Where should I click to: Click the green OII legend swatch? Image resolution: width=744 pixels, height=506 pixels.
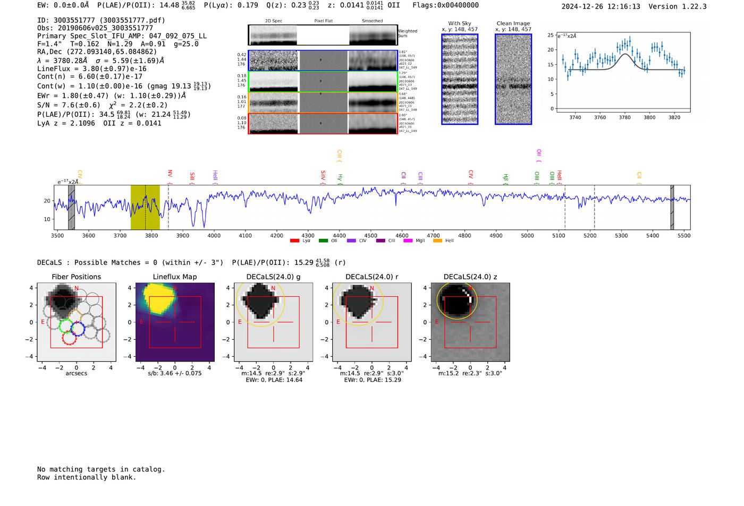coord(323,241)
